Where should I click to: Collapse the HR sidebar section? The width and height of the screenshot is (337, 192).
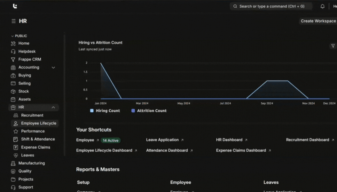53,108
